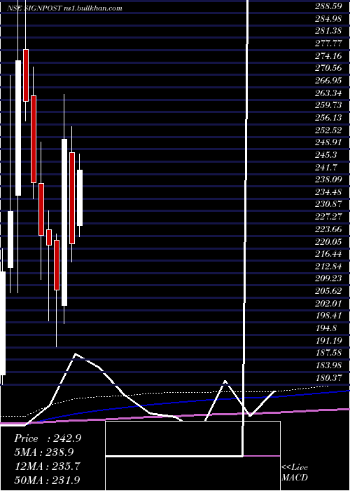Click the 198.41 price axis label
Viewport: 350px width, 491px height.
pos(328,316)
